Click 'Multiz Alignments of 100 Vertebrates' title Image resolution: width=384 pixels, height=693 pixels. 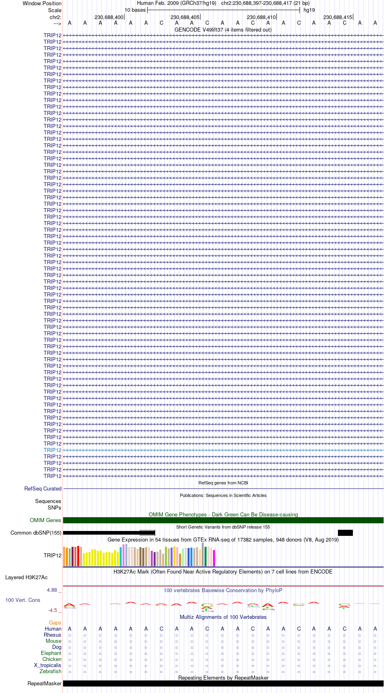[223, 617]
